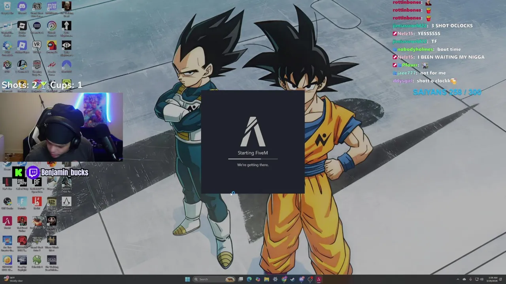
Task: Open the Ubisoft Connect desktop shortcut
Action: [52, 28]
